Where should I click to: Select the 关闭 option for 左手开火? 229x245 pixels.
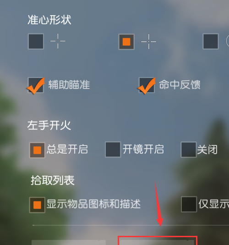point(189,150)
